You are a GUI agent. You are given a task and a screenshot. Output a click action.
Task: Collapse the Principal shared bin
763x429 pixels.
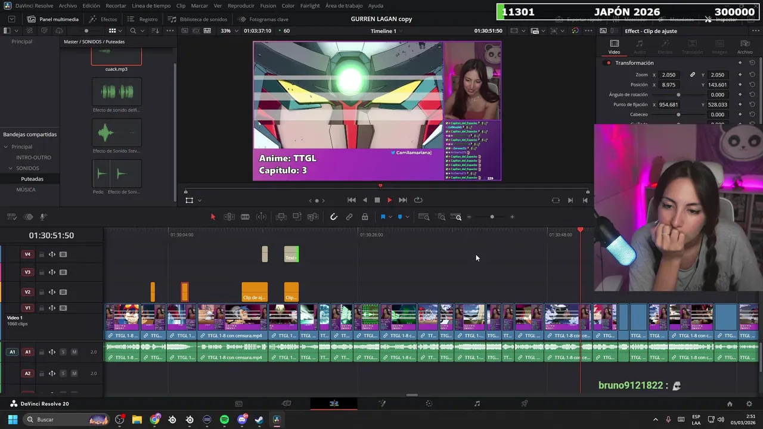click(x=5, y=147)
